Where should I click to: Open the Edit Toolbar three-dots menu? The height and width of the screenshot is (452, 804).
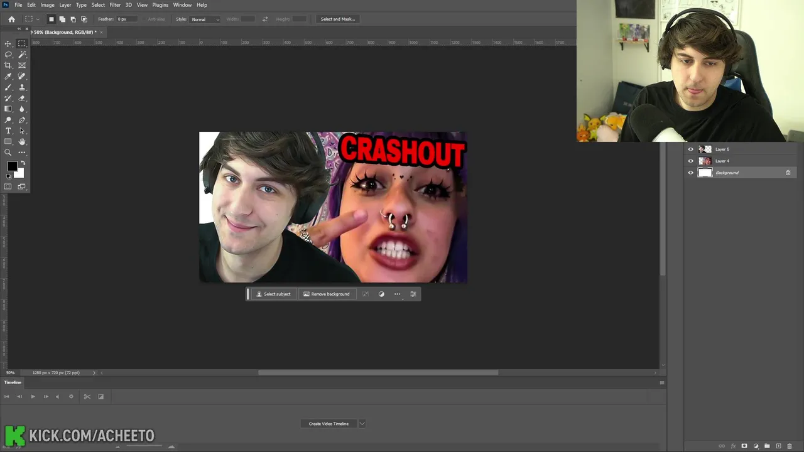click(22, 153)
